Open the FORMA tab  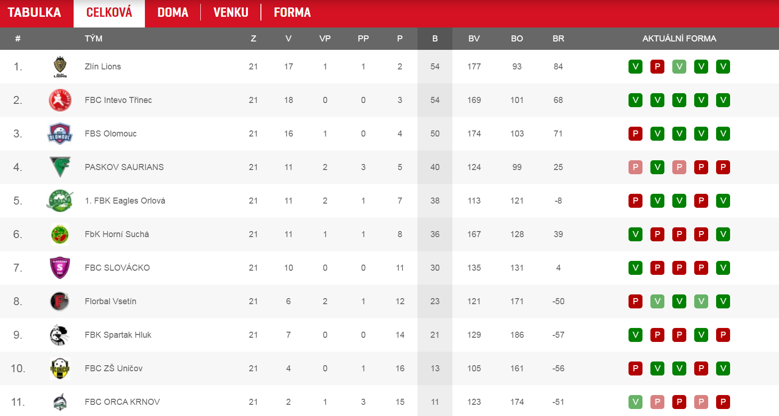click(x=292, y=13)
